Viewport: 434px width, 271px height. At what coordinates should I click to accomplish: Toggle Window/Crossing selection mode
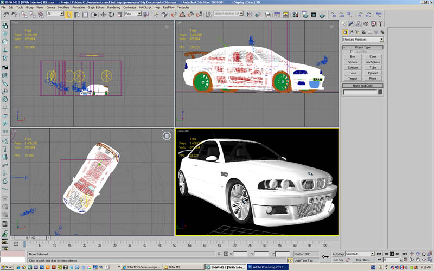(93, 15)
